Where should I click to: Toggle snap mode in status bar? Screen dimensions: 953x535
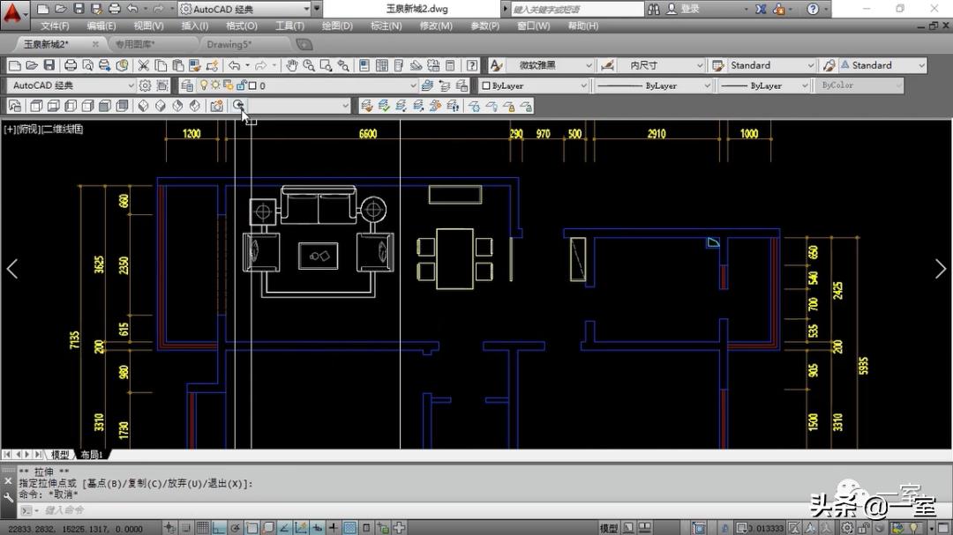[187, 528]
